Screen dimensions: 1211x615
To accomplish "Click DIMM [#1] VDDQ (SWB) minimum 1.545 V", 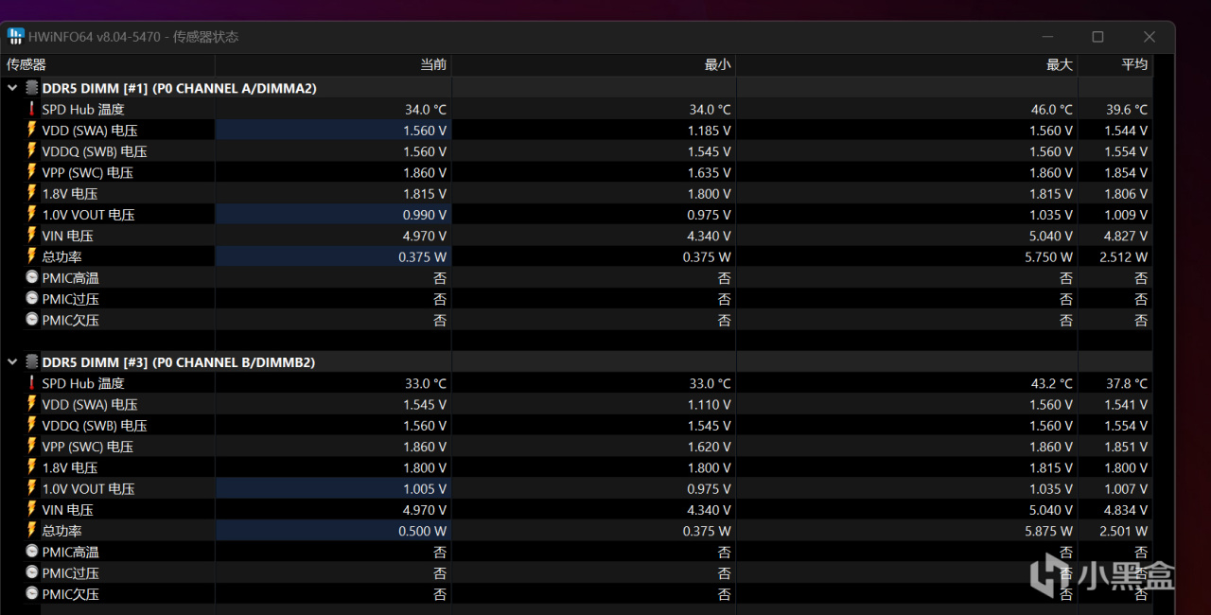I will pyautogui.click(x=709, y=151).
